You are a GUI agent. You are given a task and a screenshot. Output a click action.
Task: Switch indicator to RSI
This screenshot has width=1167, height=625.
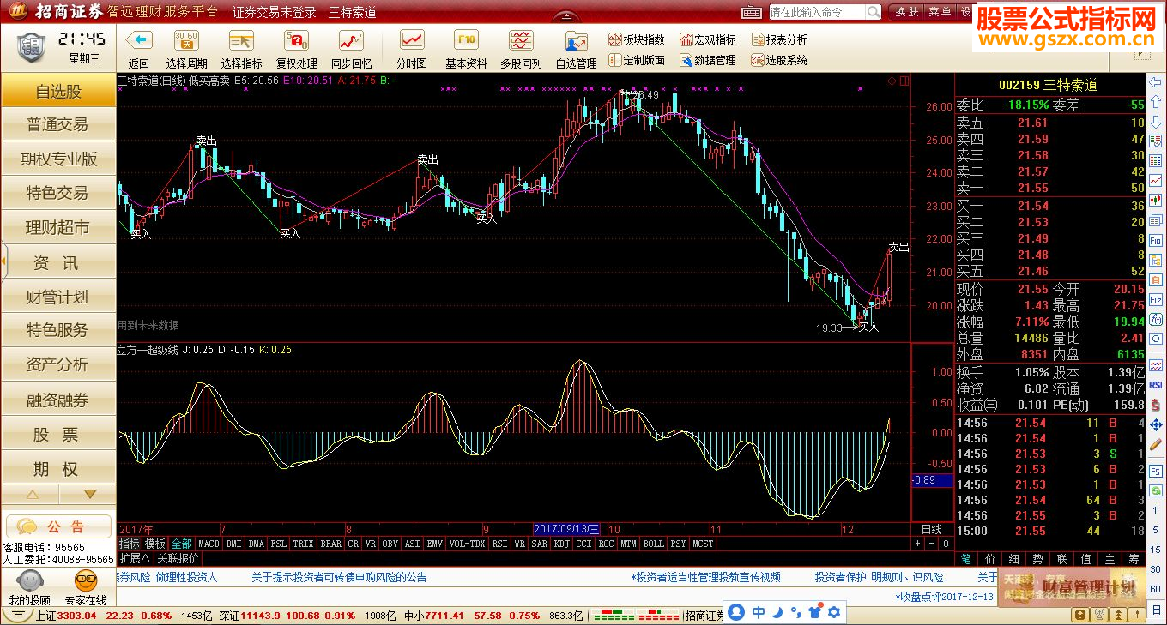point(499,544)
